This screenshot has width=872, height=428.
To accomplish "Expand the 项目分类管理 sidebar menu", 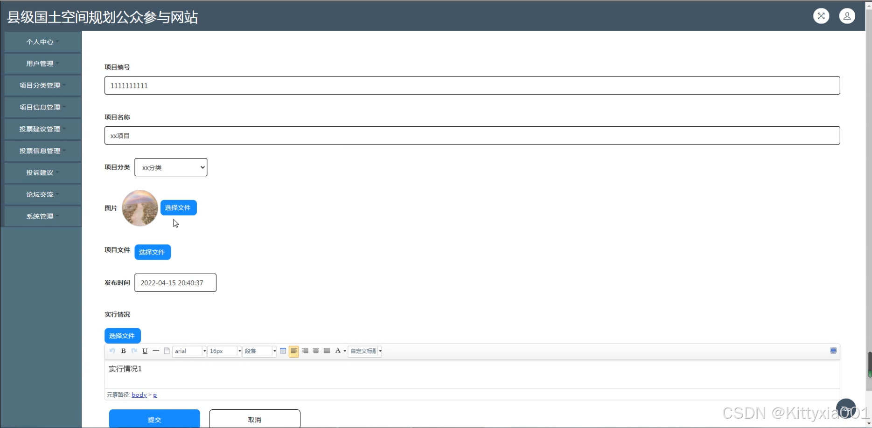I will [43, 86].
